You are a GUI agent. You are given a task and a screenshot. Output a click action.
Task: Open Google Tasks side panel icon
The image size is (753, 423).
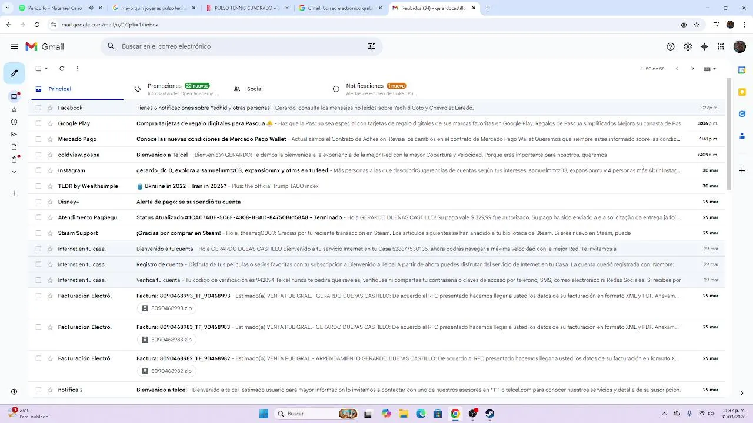(742, 114)
